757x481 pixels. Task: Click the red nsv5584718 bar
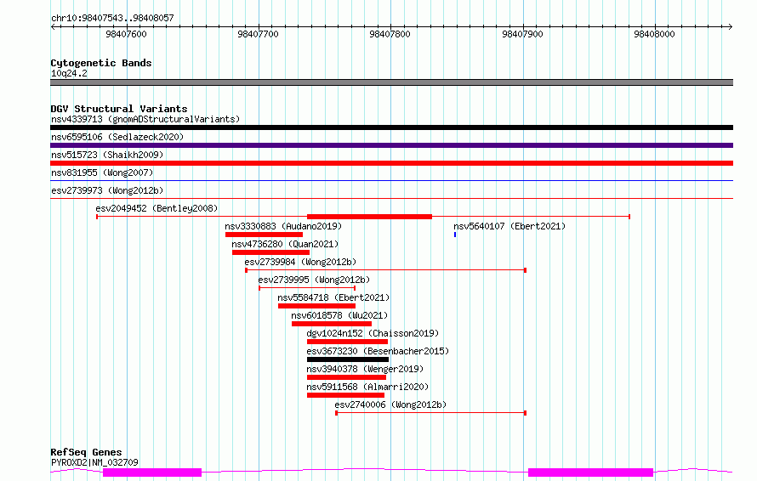point(316,306)
